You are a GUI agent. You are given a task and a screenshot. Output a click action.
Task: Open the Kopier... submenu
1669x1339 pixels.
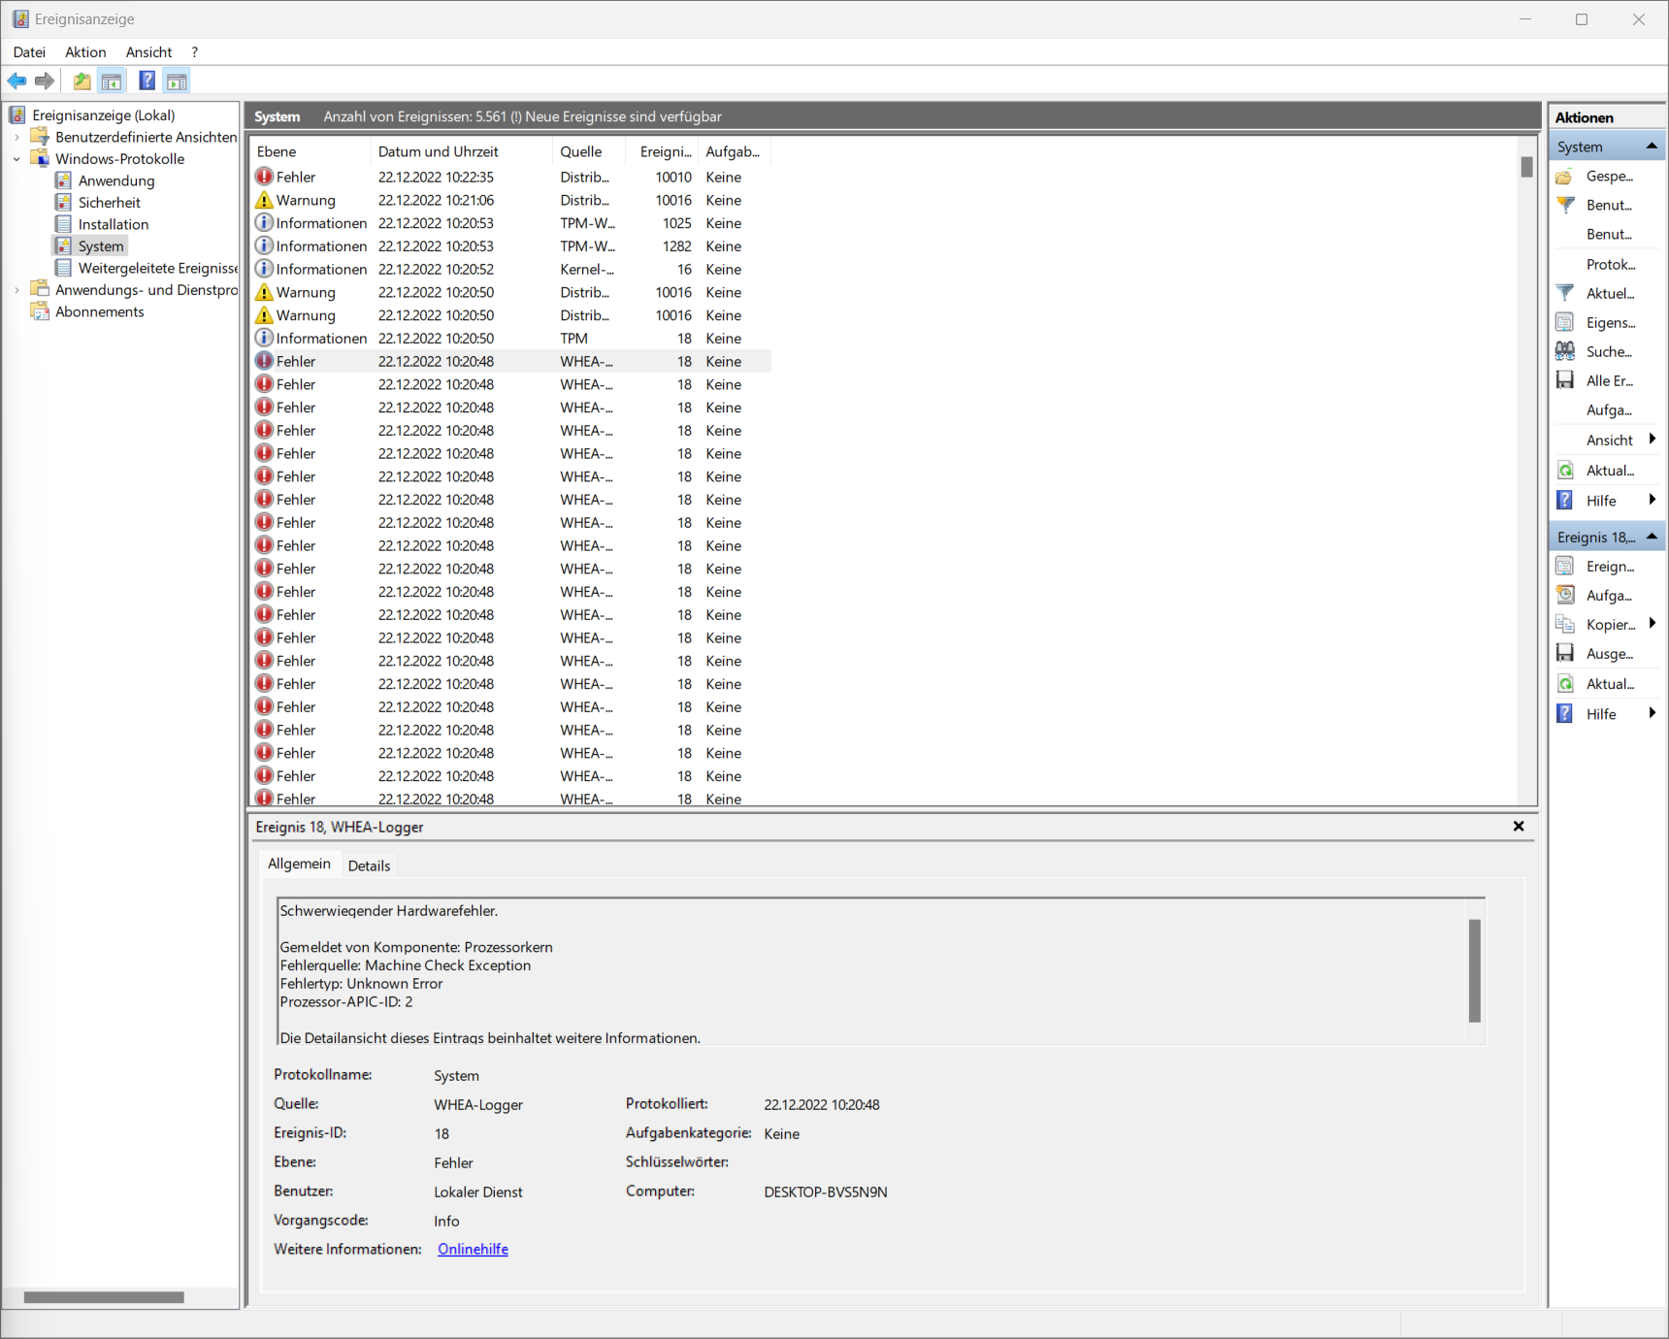(x=1606, y=624)
